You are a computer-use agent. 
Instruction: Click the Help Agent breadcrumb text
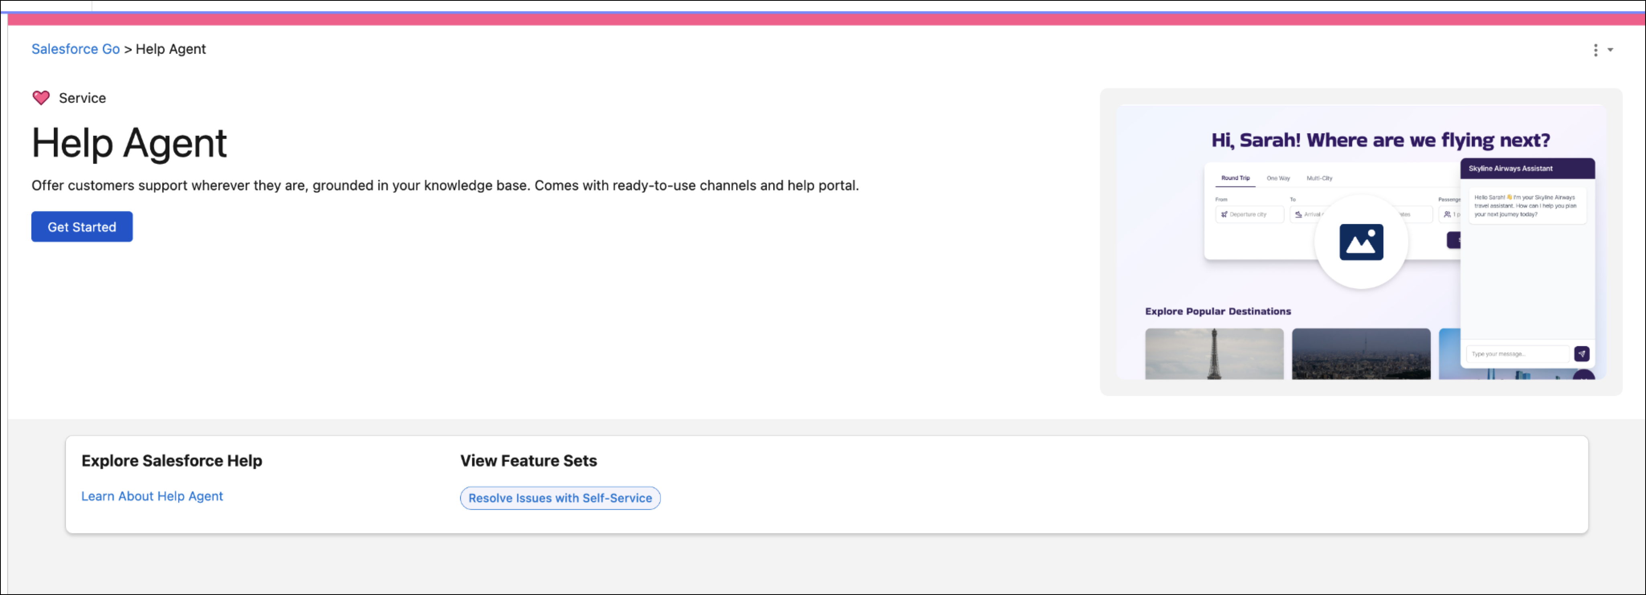(171, 49)
